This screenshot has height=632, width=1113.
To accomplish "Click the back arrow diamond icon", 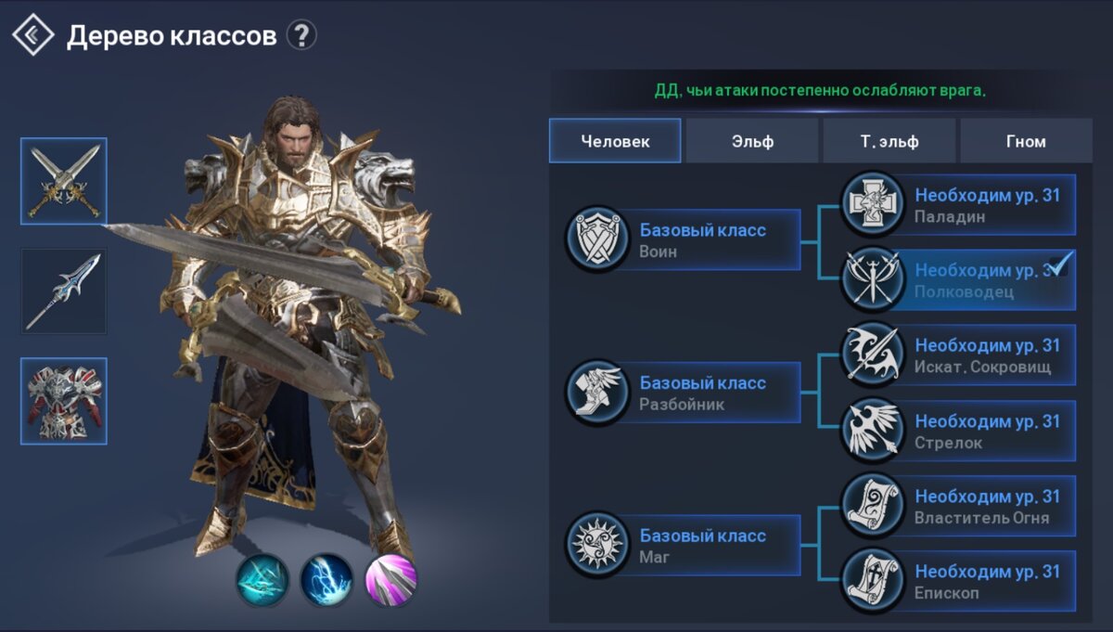I will [x=32, y=35].
